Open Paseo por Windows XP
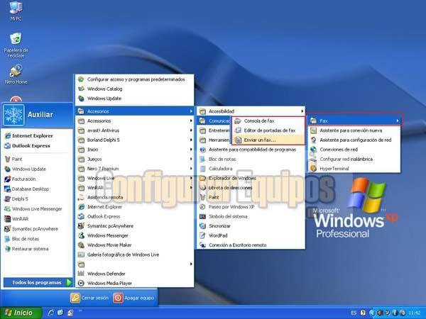The width and height of the screenshot is (426, 319). pyautogui.click(x=251, y=207)
